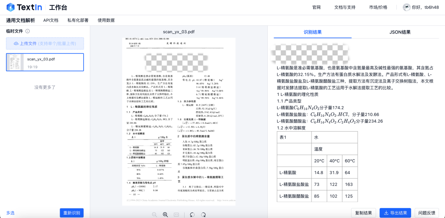This screenshot has width=445, height=218.
Task: Go to 使用数据 section
Action: [106, 20]
